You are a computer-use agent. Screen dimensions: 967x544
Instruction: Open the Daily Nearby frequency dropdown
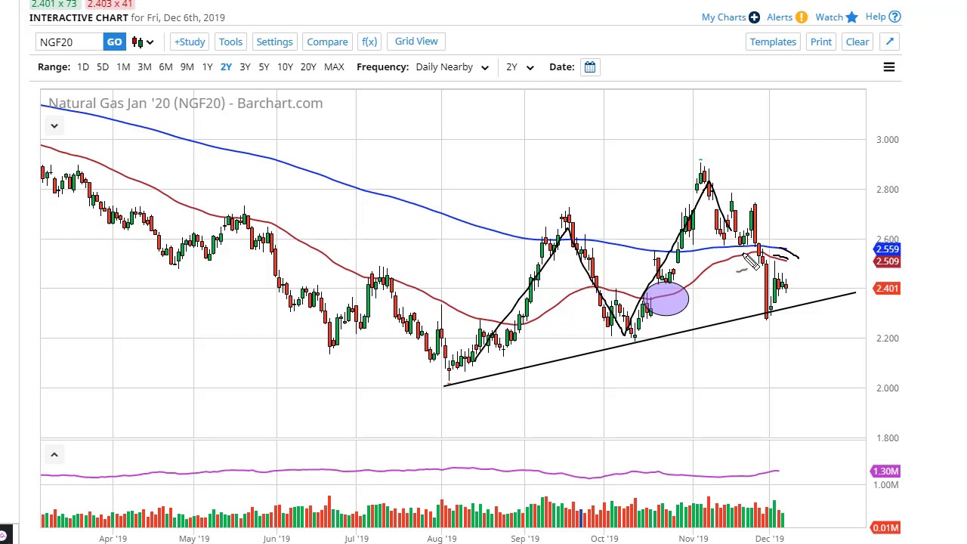[452, 67]
